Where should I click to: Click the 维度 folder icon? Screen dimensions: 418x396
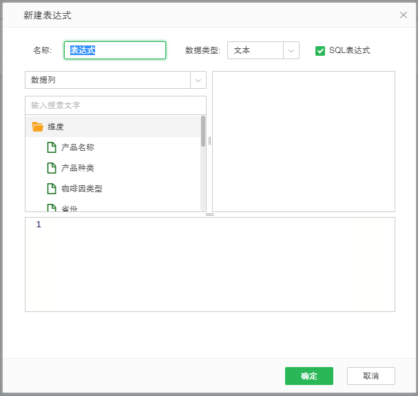[38, 127]
